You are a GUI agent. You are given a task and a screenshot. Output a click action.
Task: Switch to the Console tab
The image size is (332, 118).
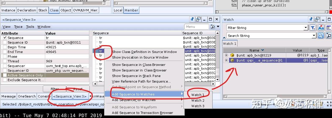point(44,96)
